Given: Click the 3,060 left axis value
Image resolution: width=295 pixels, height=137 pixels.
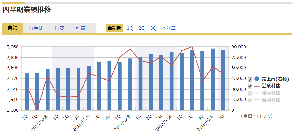Looking at the screenshot, I should (13, 46).
